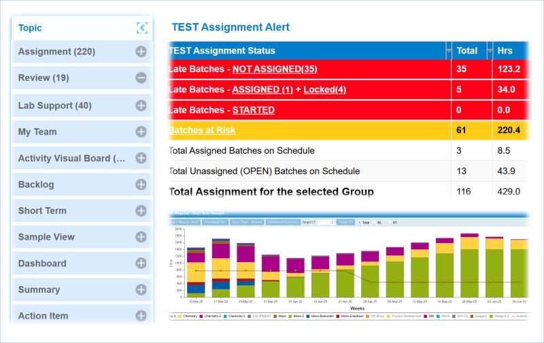Image resolution: width=544 pixels, height=343 pixels.
Task: Expand the Sample View section
Action: click(141, 237)
